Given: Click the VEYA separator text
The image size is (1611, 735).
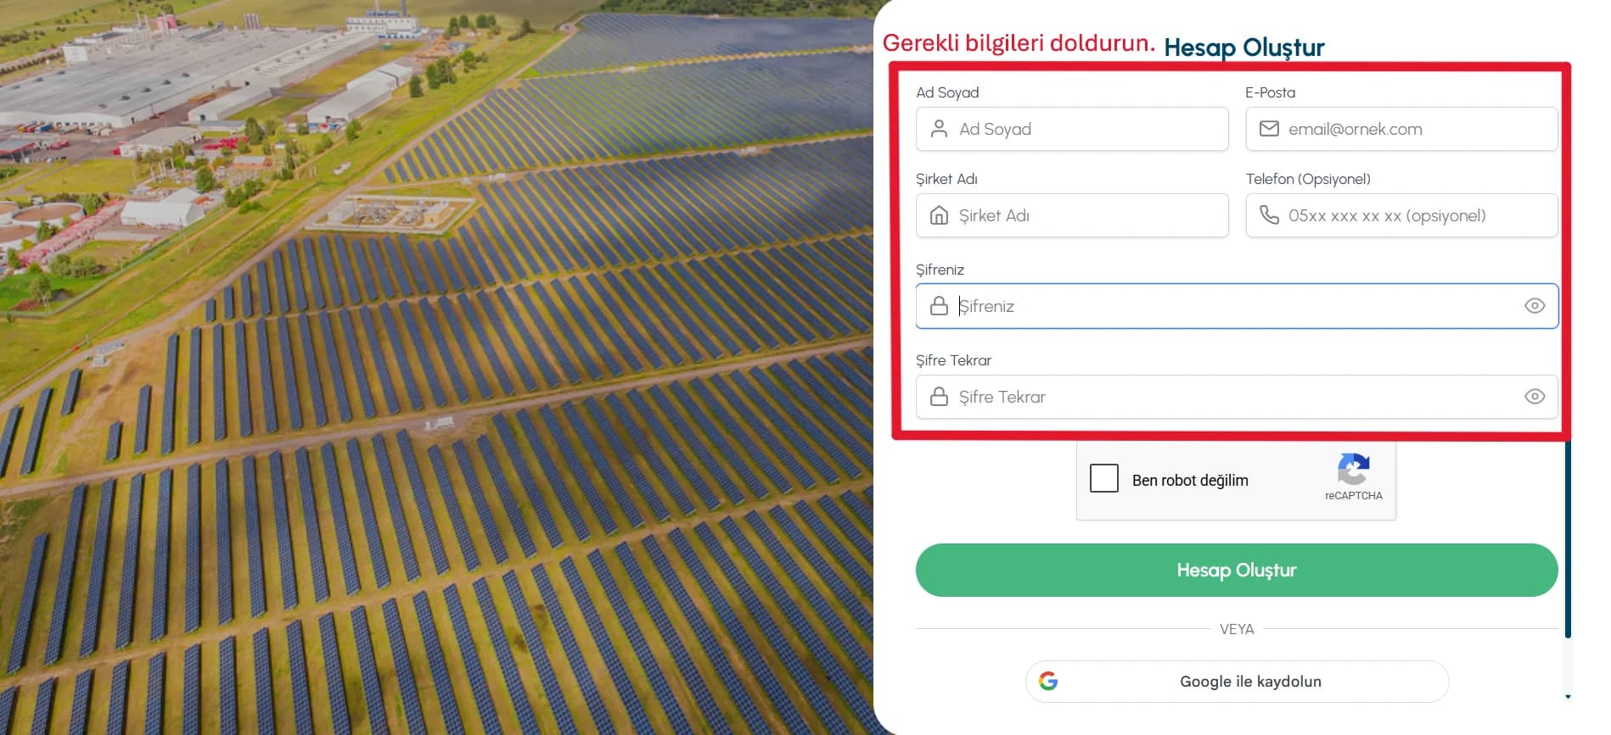Looking at the screenshot, I should pos(1237,629).
